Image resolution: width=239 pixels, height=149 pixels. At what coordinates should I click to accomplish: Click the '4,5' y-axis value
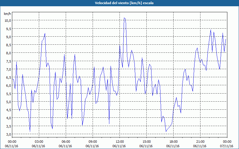pyautogui.click(x=8, y=110)
